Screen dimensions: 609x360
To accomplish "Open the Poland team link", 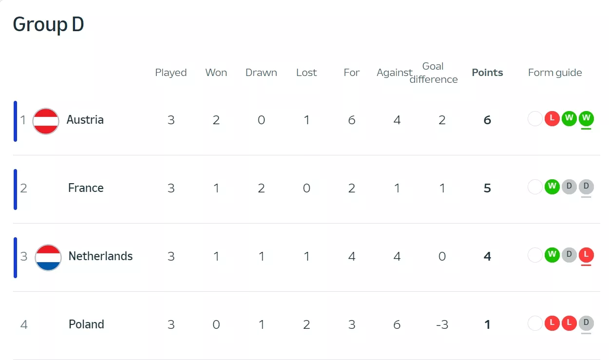I will [86, 324].
